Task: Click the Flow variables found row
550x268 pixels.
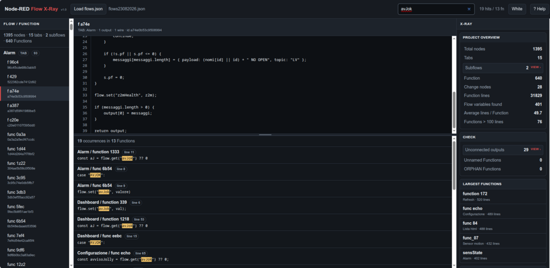Action: point(503,104)
